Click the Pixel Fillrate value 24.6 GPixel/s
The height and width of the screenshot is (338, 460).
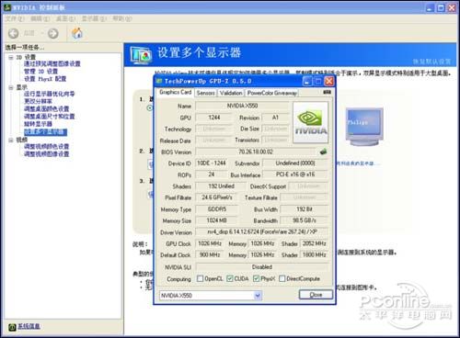pos(217,197)
